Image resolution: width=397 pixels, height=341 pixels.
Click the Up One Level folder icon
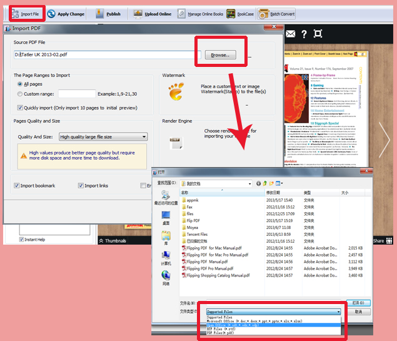click(265, 183)
